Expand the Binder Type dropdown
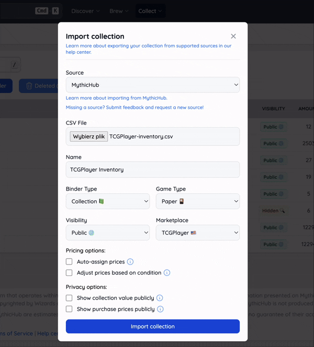This screenshot has height=347, width=314. (107, 201)
